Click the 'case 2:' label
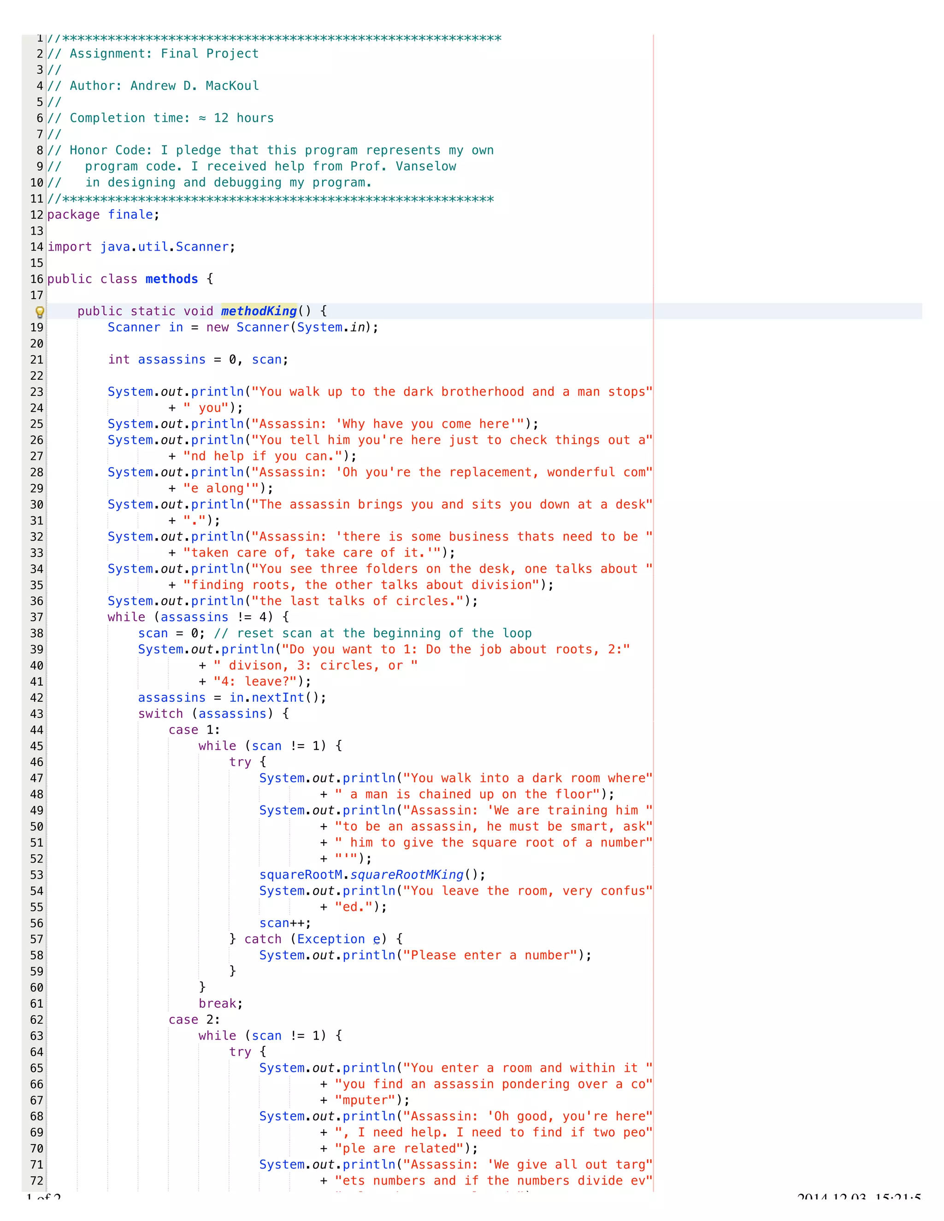The height and width of the screenshot is (1221, 944). point(194,1020)
